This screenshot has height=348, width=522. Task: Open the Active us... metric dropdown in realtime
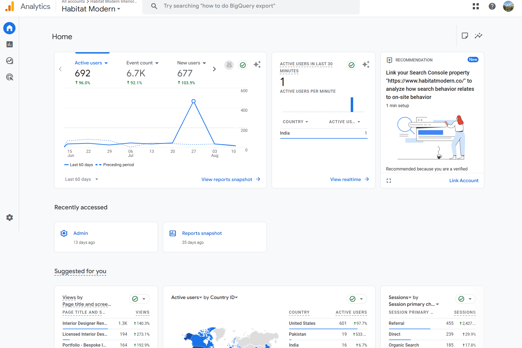(x=344, y=122)
